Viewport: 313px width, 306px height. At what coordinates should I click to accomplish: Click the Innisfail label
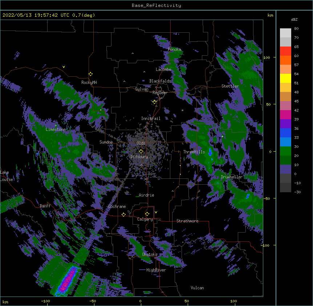pos(151,118)
